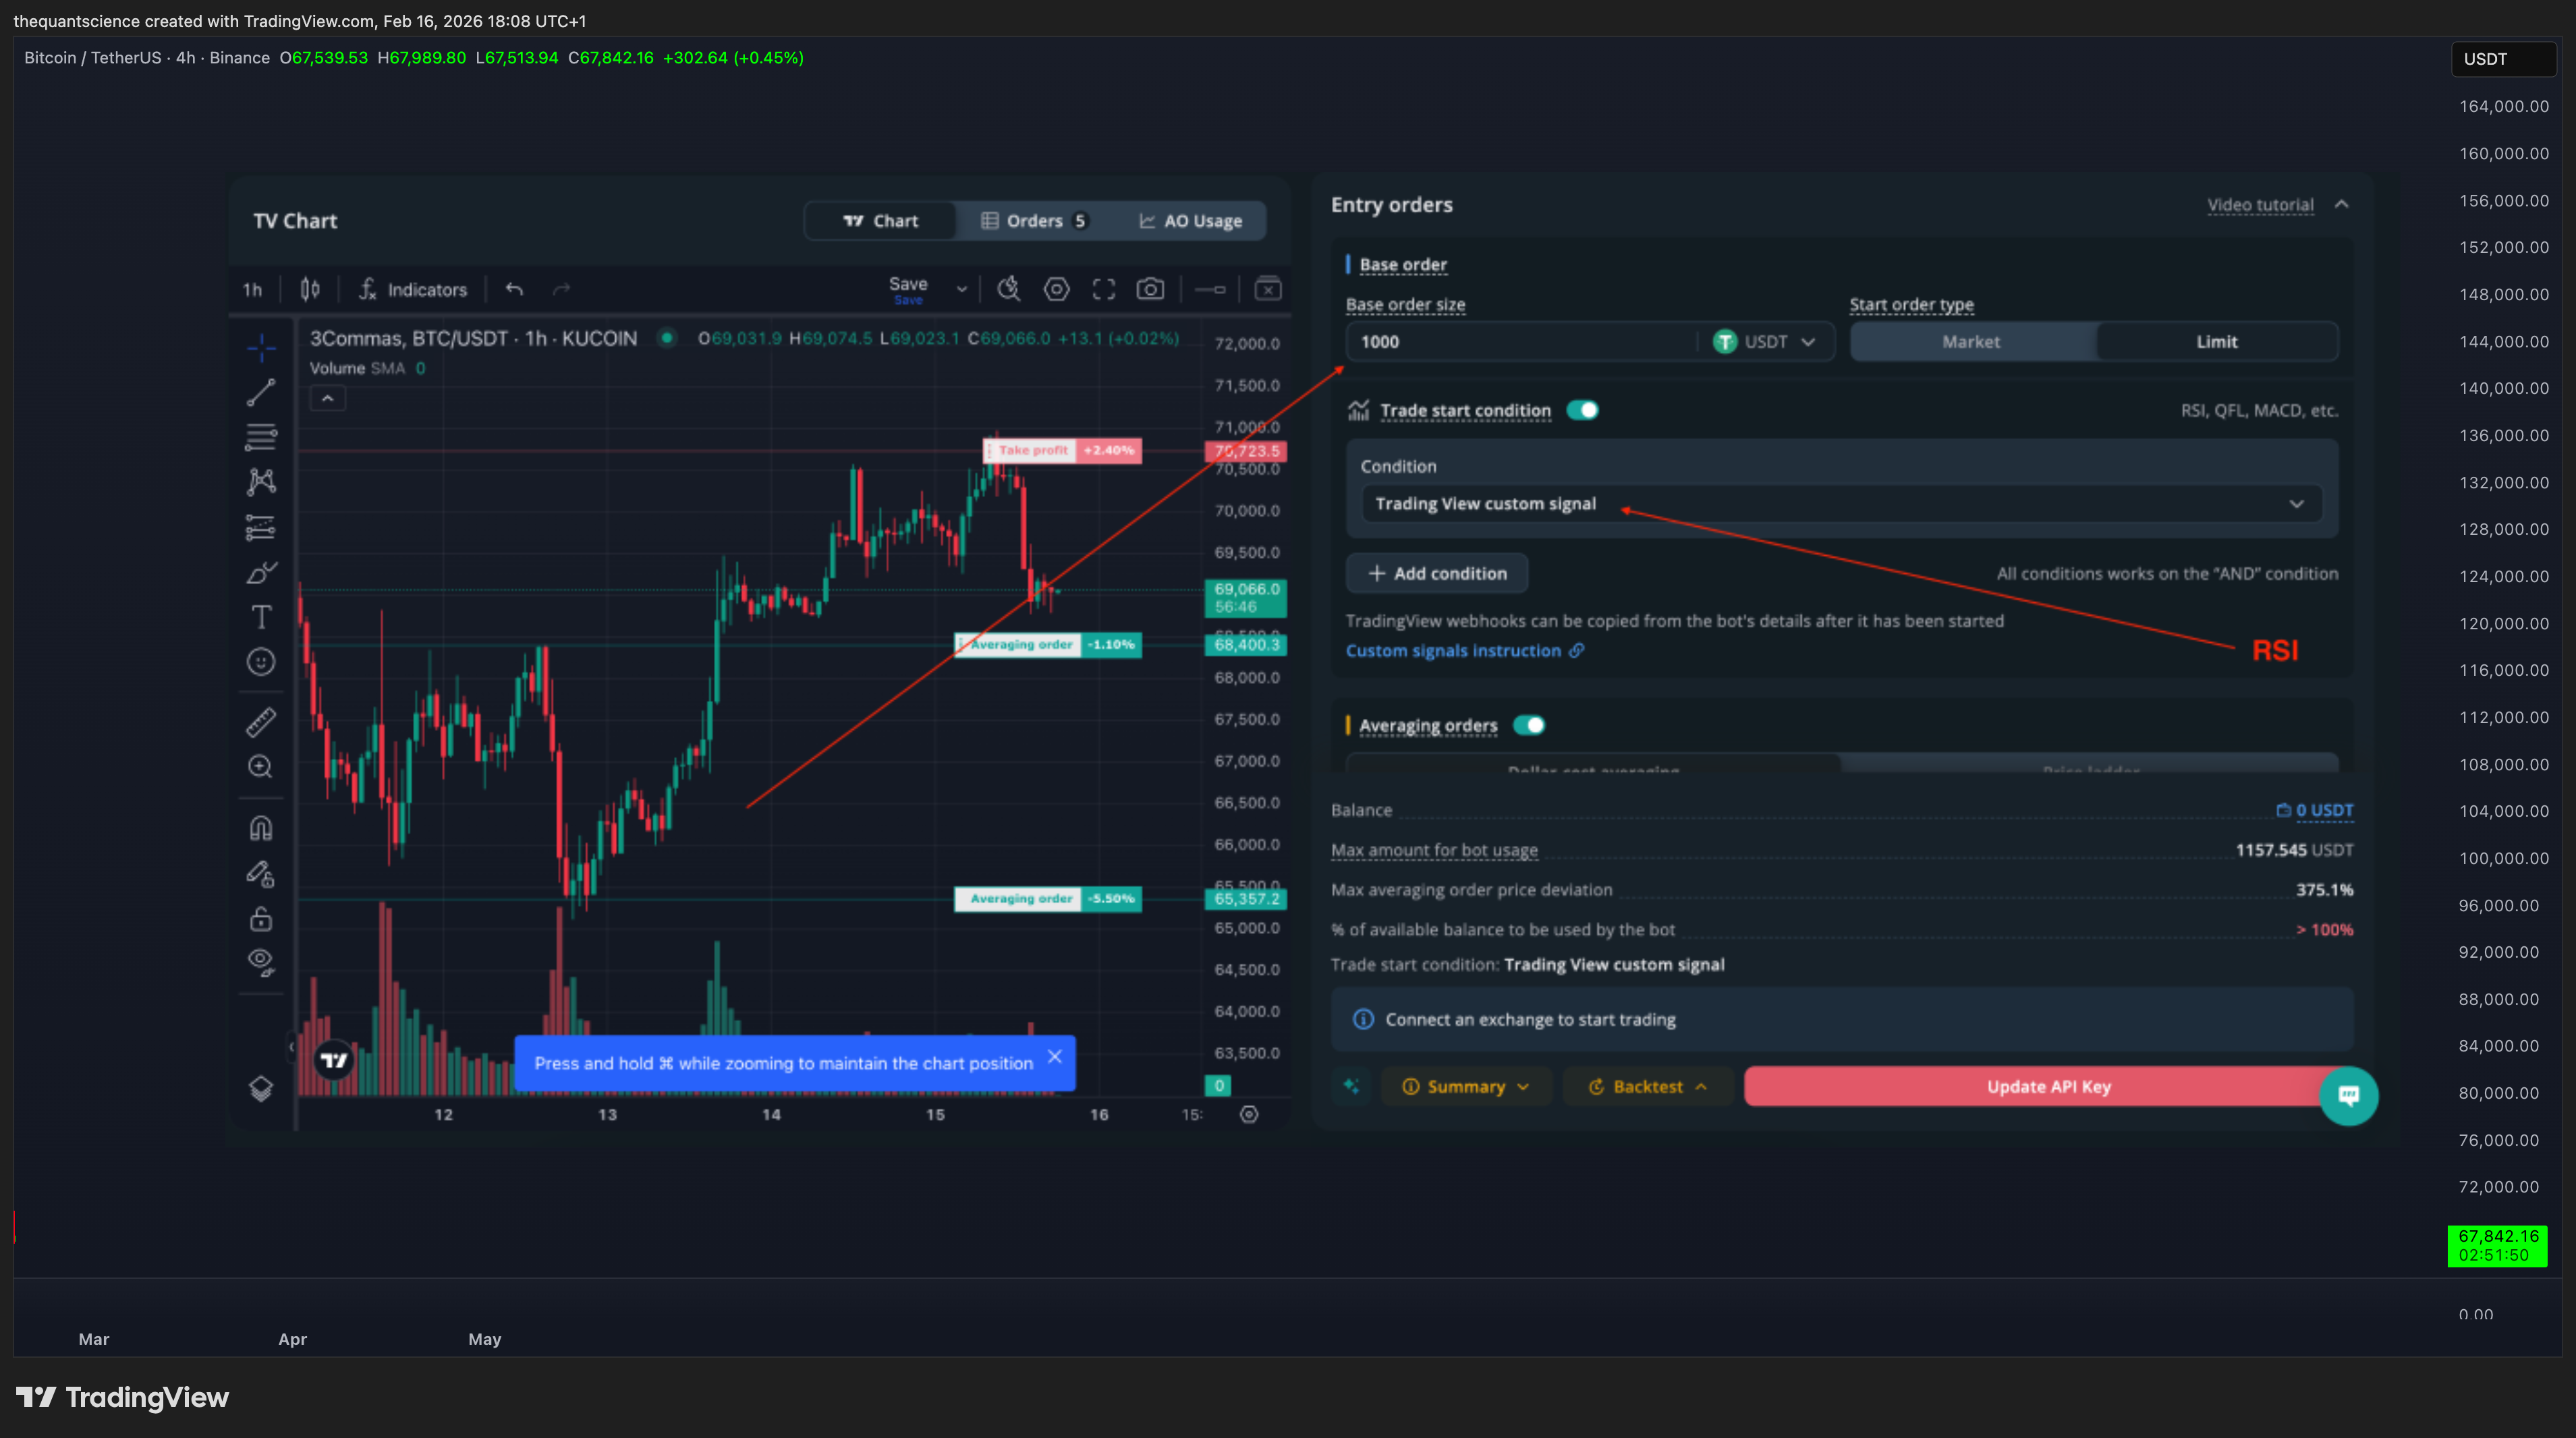
Task: Expand the Backtest dropdown
Action: (x=1647, y=1086)
